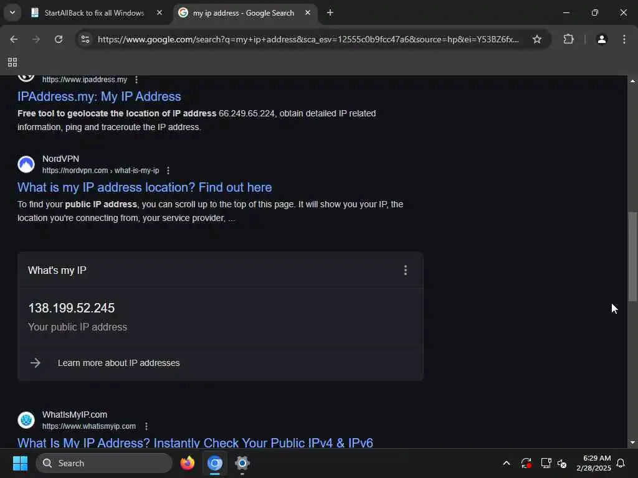Image resolution: width=638 pixels, height=478 pixels.
Task: Open the Chrome three-dot menu
Action: point(624,39)
